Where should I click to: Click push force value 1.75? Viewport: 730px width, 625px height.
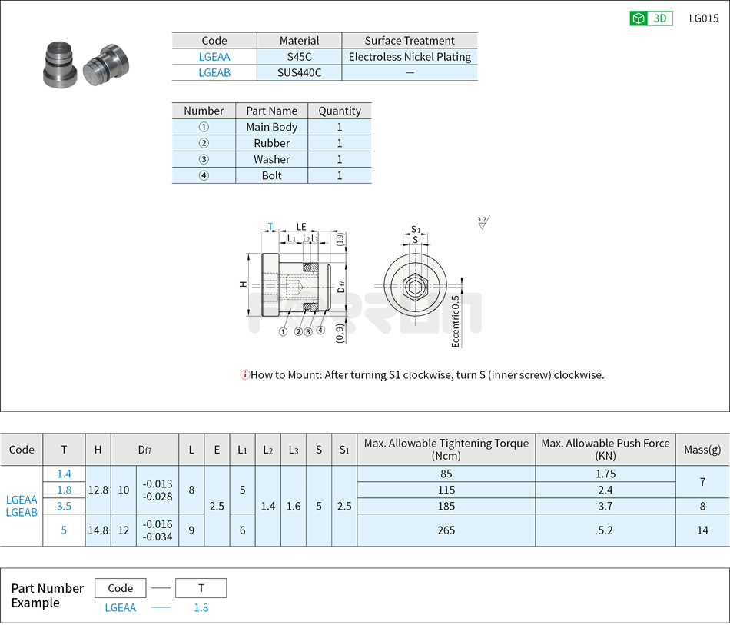tap(606, 474)
